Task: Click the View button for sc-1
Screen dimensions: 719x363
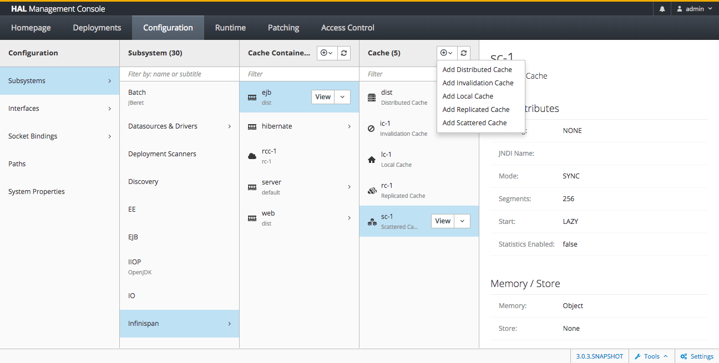Action: [x=442, y=221]
